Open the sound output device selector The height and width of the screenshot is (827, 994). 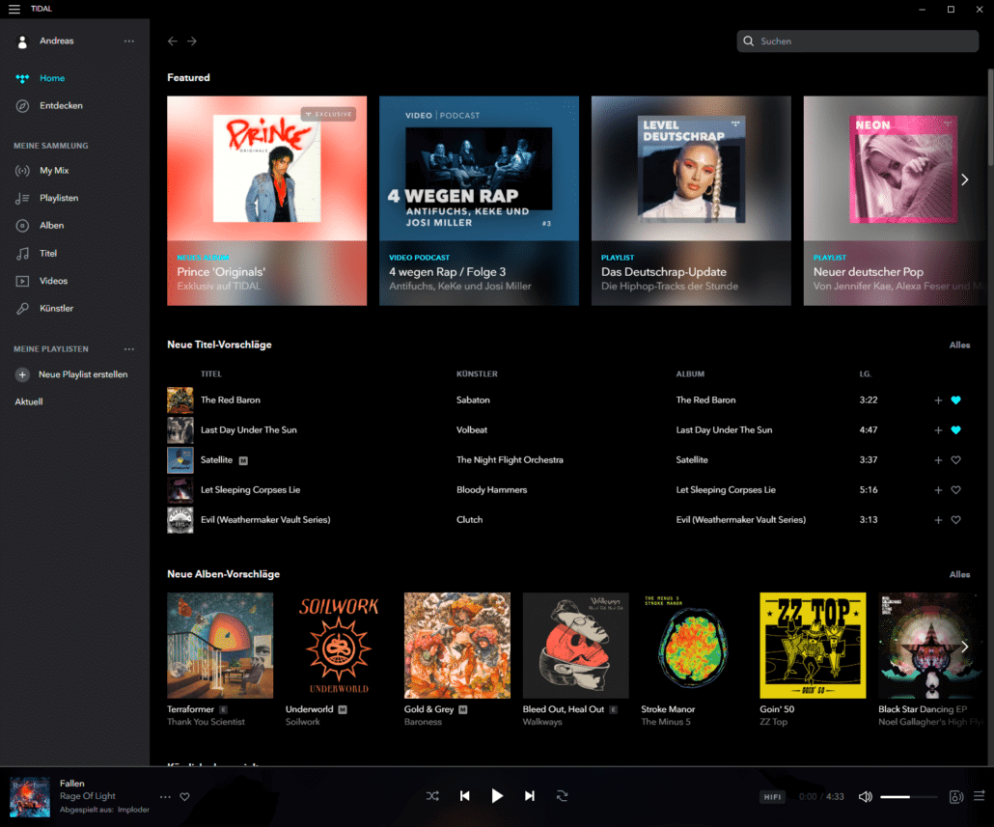coord(956,797)
